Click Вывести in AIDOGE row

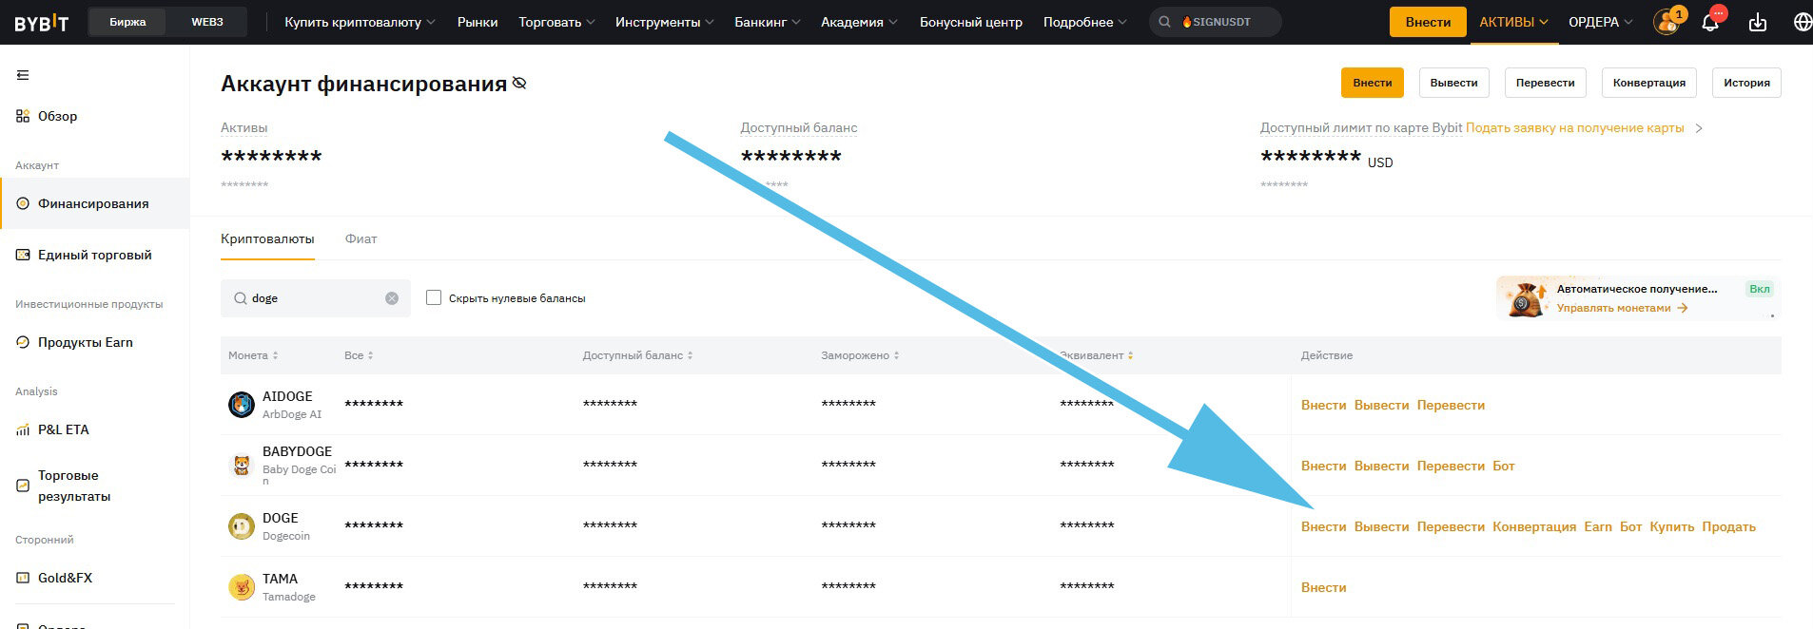coord(1381,405)
